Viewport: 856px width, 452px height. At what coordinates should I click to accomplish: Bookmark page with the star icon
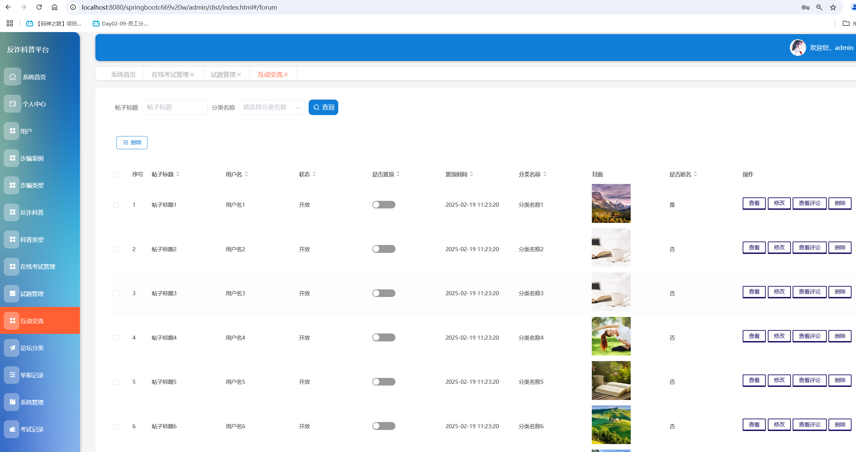click(833, 7)
